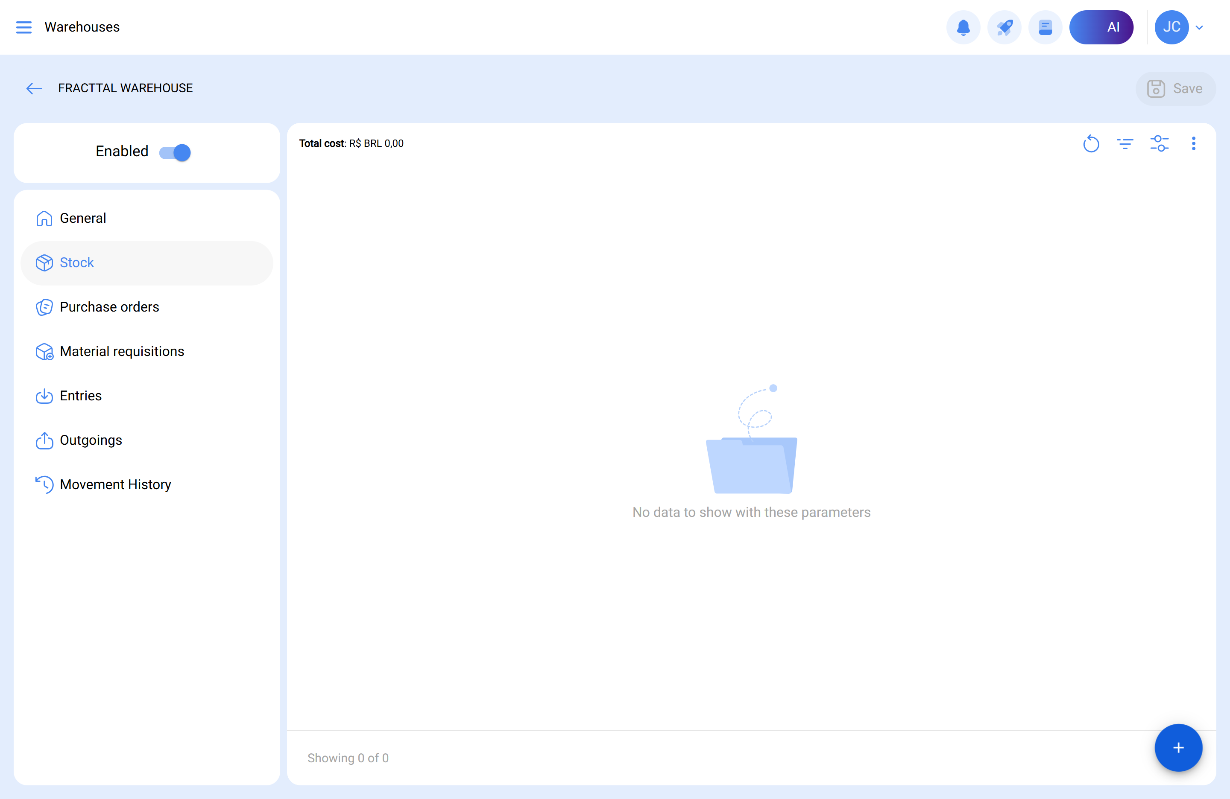Add new stock item with plus button
This screenshot has width=1230, height=799.
1178,747
